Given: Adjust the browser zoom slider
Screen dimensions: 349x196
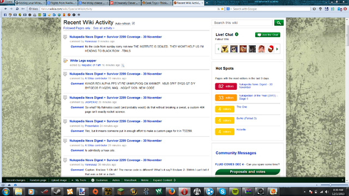Looking at the screenshot, I should (x=330, y=185).
